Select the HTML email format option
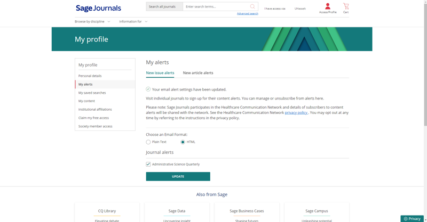The width and height of the screenshot is (427, 222). pyautogui.click(x=183, y=142)
